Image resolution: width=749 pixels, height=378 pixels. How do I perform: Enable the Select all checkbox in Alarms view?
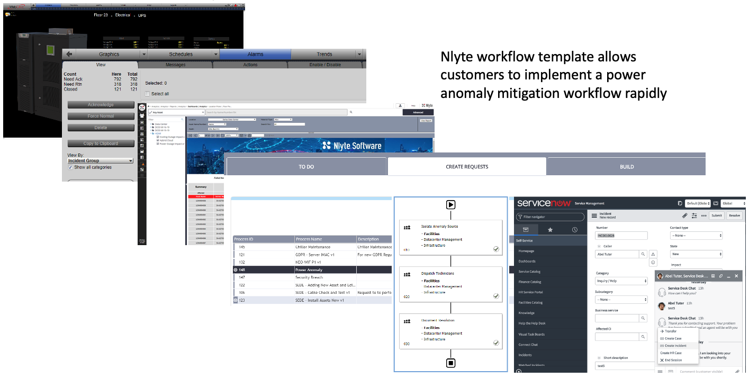147,94
